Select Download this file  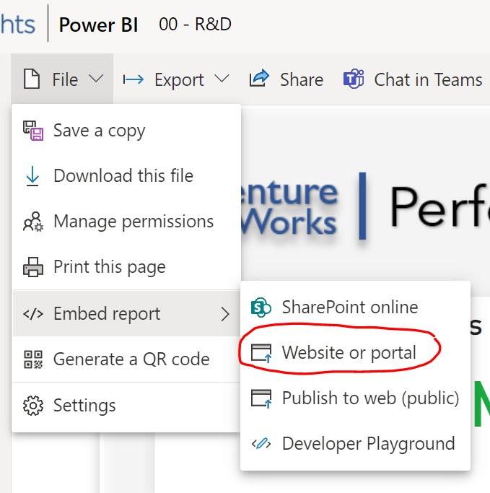(126, 175)
